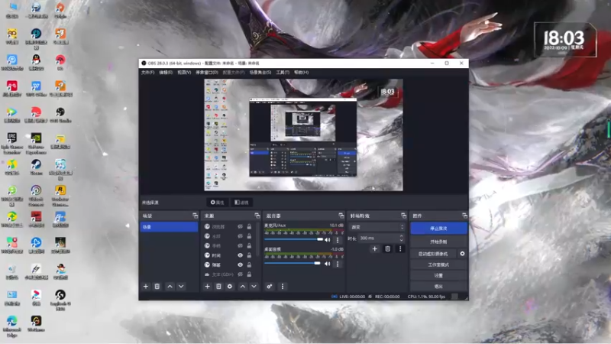Click the 开始录制 button
The height and width of the screenshot is (344, 611).
coord(438,242)
